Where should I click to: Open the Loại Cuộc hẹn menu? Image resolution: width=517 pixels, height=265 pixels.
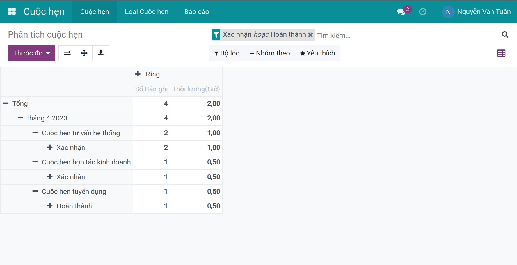(x=147, y=12)
